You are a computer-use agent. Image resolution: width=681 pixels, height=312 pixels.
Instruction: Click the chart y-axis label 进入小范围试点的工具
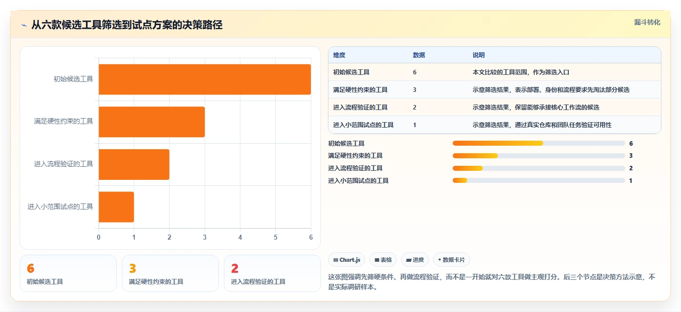pos(60,206)
